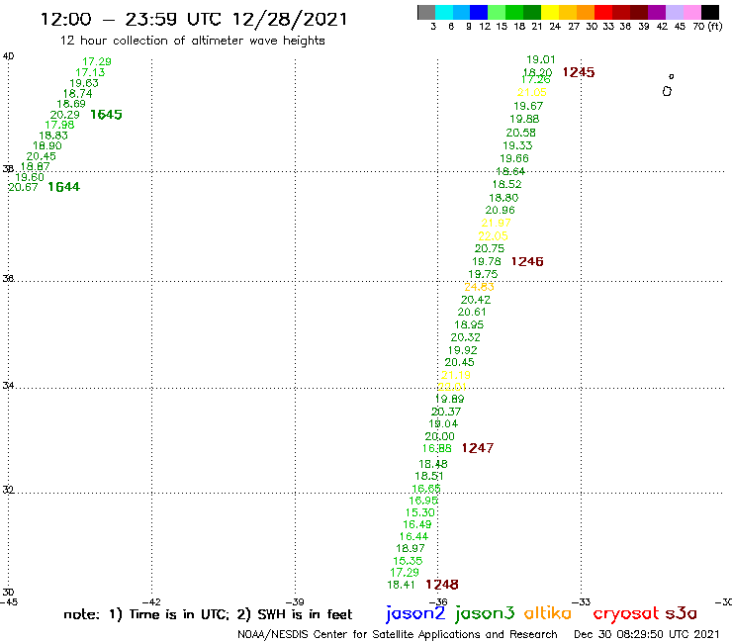Viewport: 732px width, 643px height.
Task: Pick the purple swatch in the legend
Action: click(657, 12)
